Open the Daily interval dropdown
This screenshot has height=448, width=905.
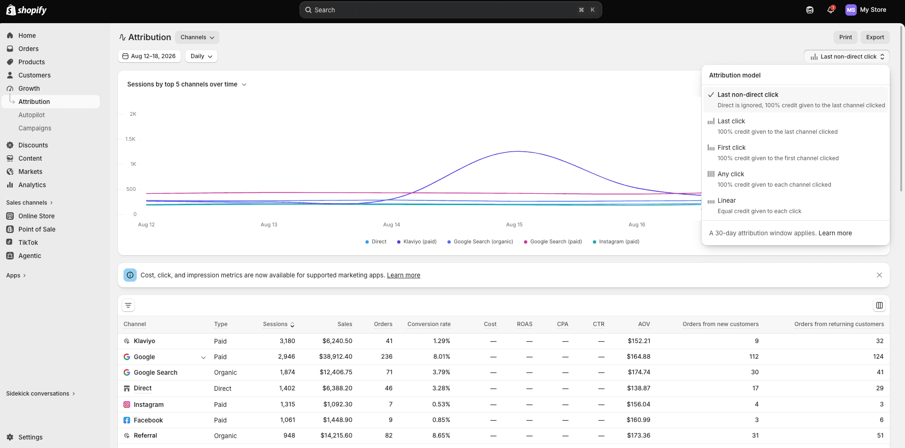click(201, 56)
